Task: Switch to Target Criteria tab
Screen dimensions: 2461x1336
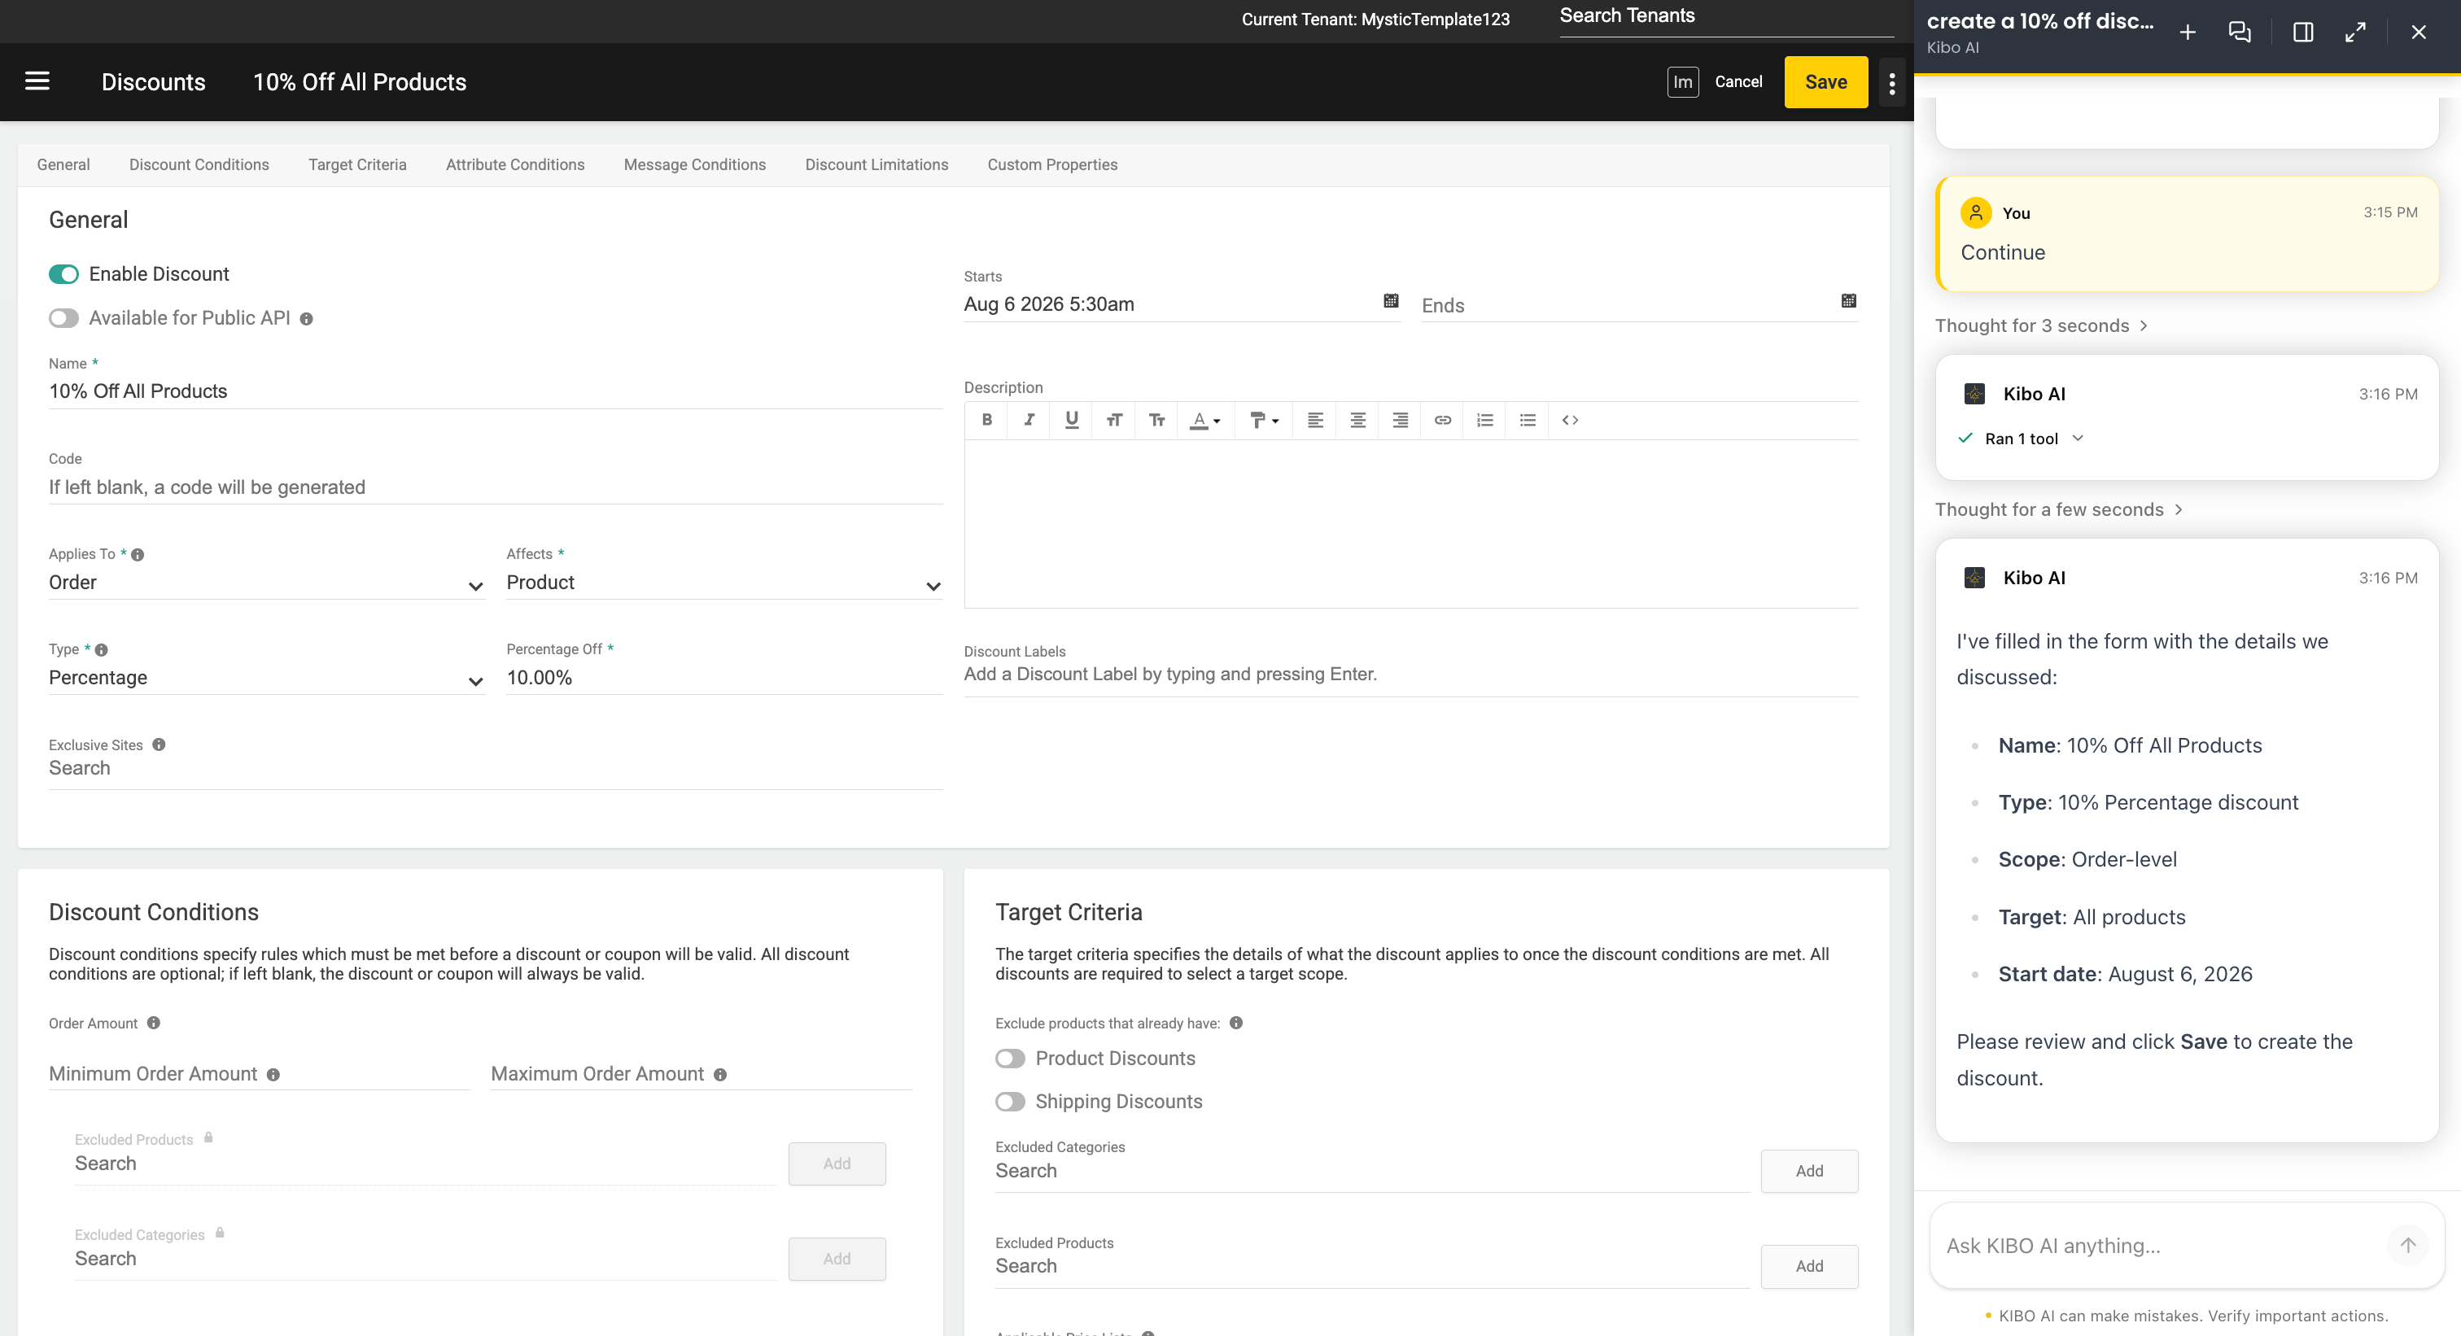Action: [x=357, y=164]
